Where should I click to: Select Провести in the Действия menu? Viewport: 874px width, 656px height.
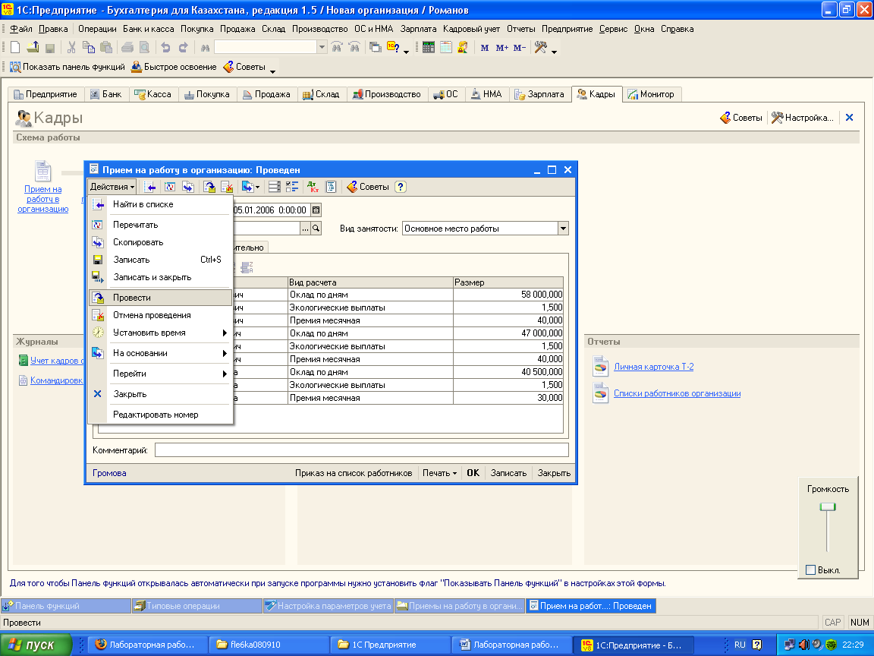pos(161,298)
